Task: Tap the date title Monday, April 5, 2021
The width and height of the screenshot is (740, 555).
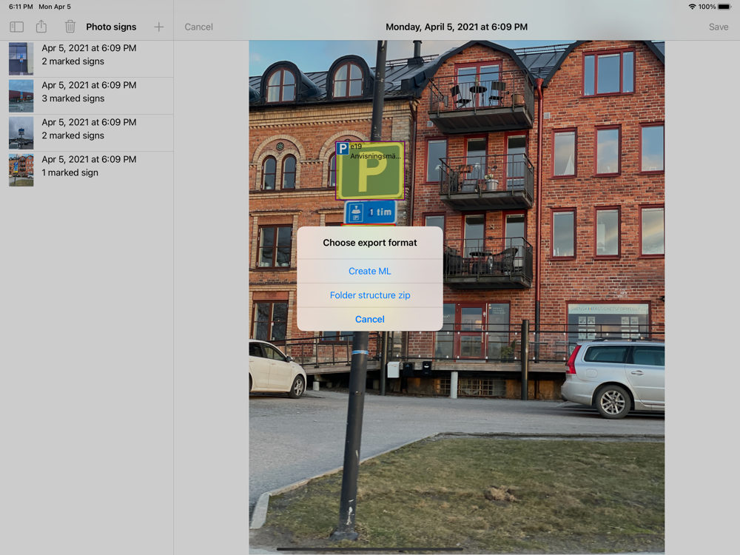Action: pyautogui.click(x=457, y=27)
